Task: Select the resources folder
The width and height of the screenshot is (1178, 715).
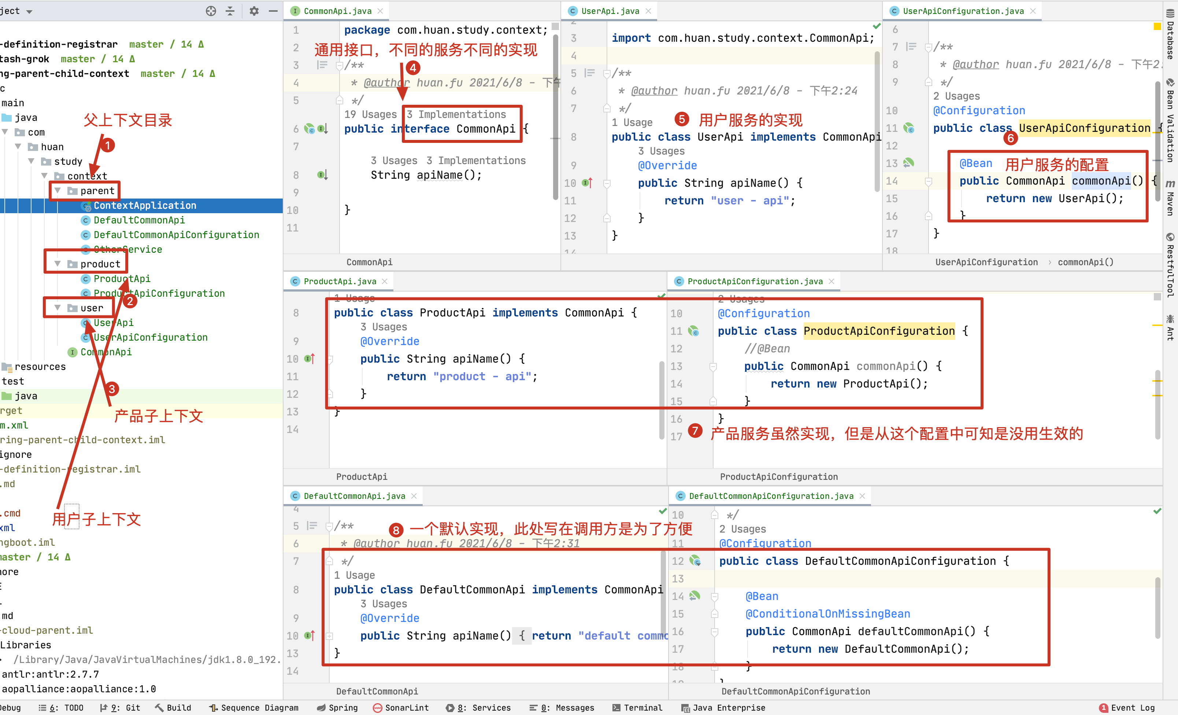Action: pos(40,366)
